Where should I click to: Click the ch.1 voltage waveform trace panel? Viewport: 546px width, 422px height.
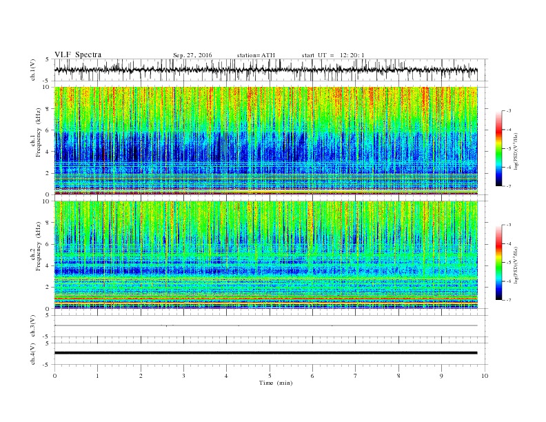pyautogui.click(x=271, y=70)
